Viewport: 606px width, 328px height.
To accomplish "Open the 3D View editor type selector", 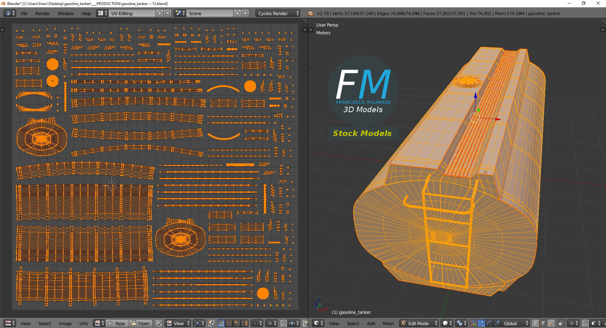I will pyautogui.click(x=318, y=323).
